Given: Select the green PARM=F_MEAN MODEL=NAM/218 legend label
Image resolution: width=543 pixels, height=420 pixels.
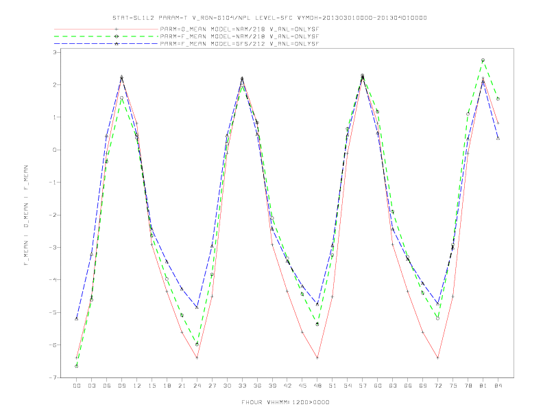Looking at the screenshot, I should (x=239, y=36).
